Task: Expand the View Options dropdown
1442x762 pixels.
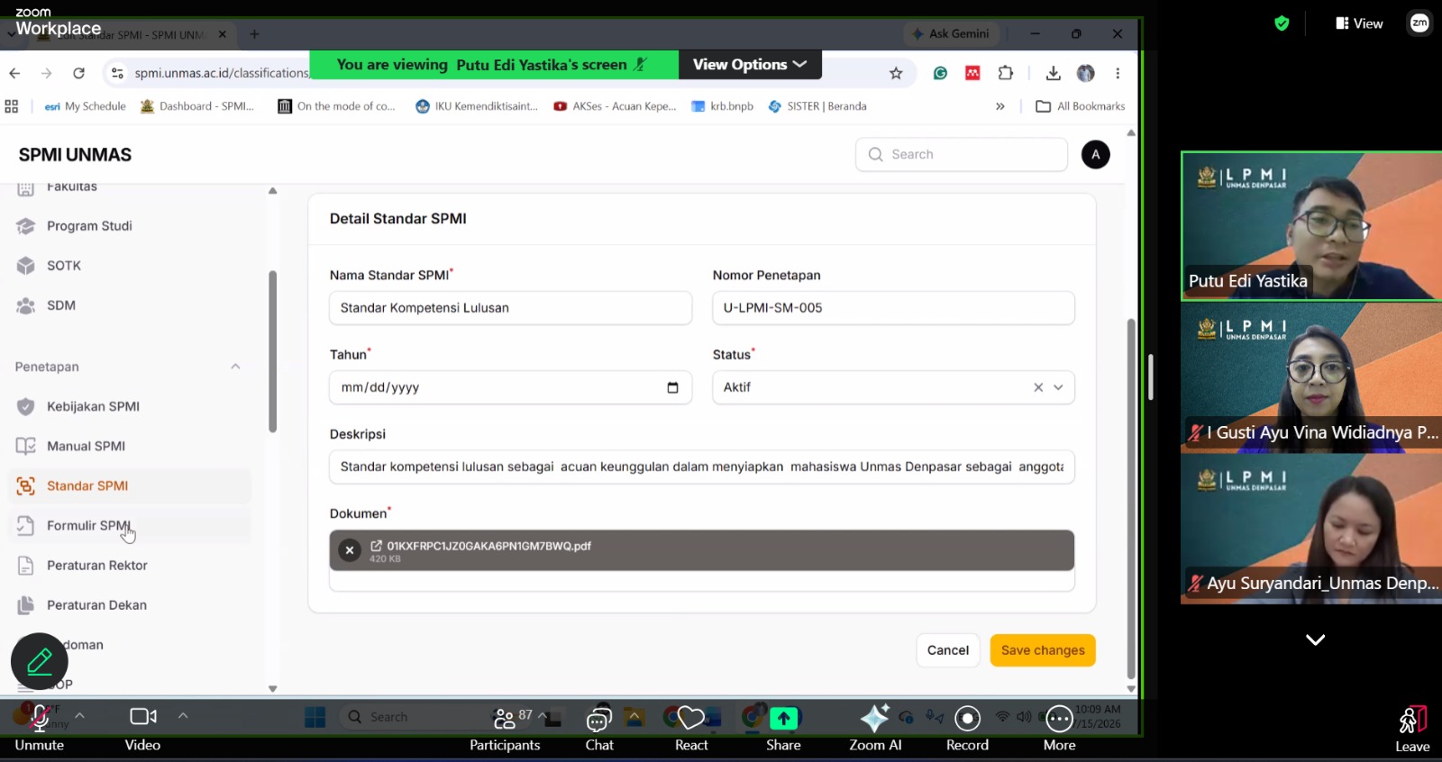Action: point(750,65)
